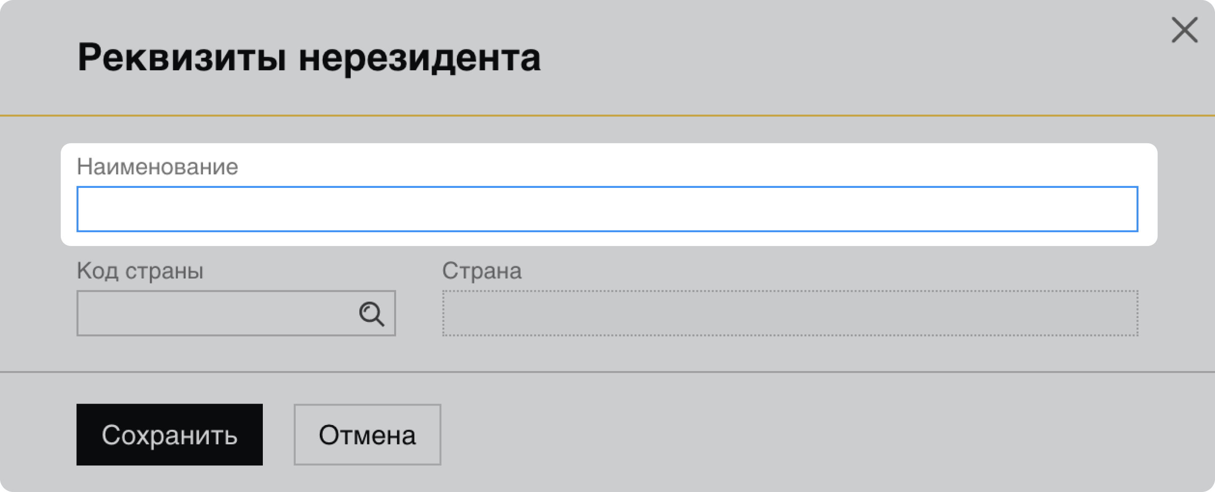Select the country code entry box
The height and width of the screenshot is (492, 1215).
coord(212,313)
